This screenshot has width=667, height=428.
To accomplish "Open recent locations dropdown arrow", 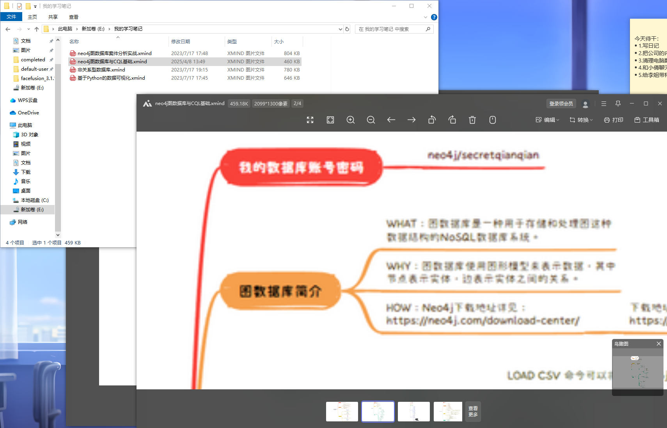I will click(28, 29).
